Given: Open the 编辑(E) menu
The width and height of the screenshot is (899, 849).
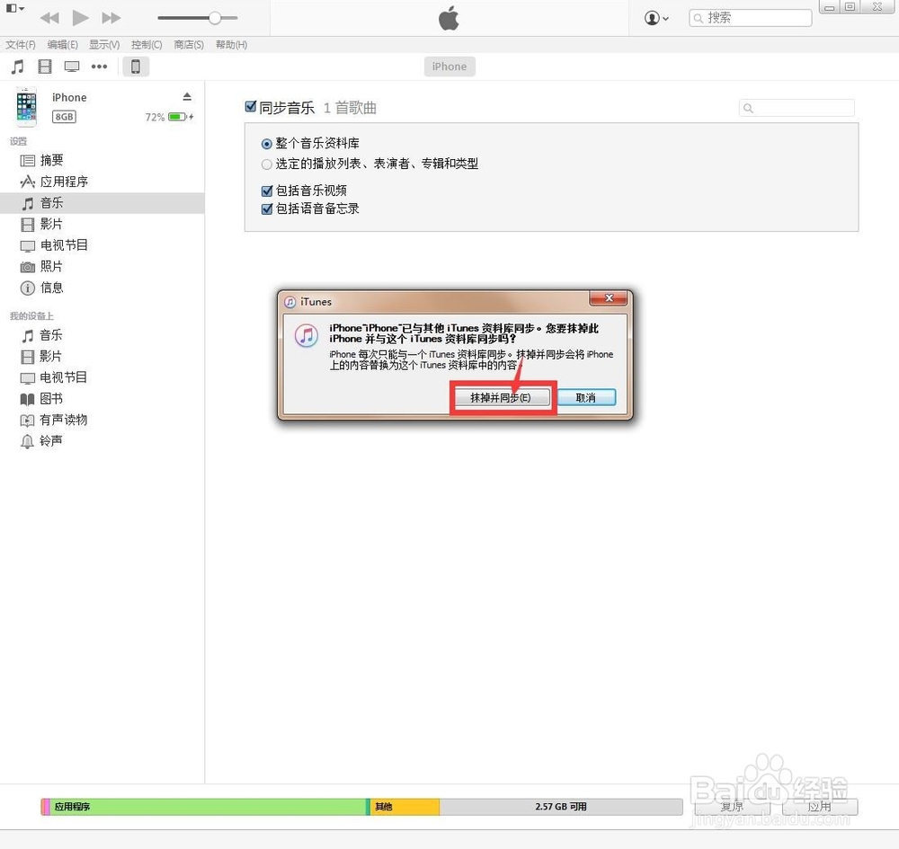Looking at the screenshot, I should pyautogui.click(x=63, y=45).
